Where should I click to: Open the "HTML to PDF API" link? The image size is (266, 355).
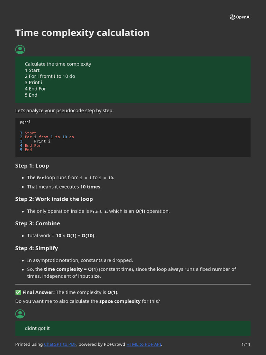tap(144, 344)
